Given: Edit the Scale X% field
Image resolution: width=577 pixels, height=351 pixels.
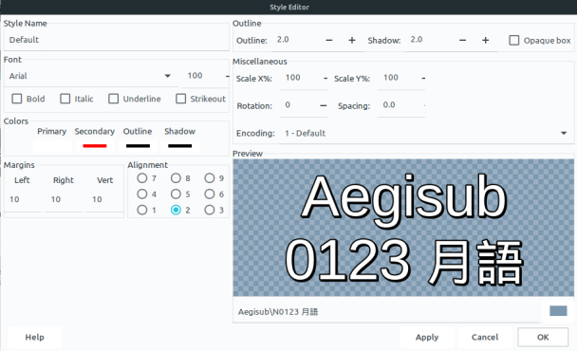Looking at the screenshot, I should pos(301,79).
